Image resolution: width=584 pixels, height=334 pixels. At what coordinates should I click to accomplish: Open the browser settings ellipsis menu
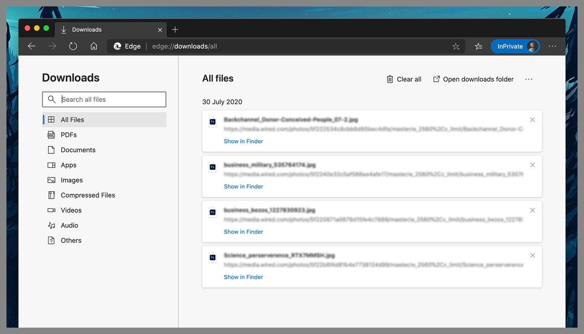point(552,46)
